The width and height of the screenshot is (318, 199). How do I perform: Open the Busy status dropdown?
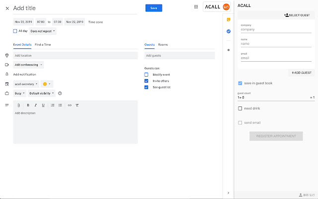point(20,93)
